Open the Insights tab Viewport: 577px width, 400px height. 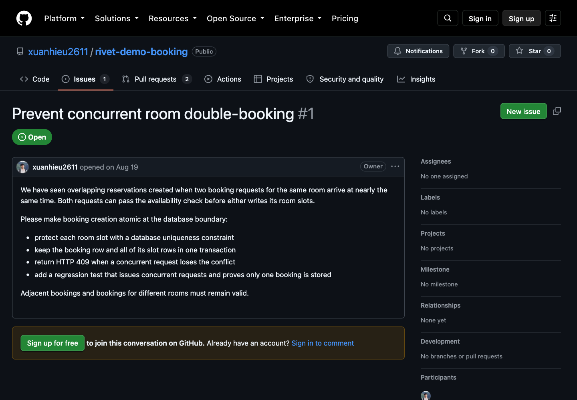(x=416, y=79)
